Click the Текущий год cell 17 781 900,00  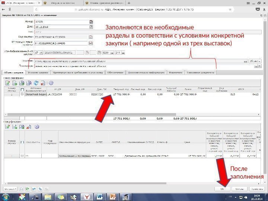click(121, 94)
